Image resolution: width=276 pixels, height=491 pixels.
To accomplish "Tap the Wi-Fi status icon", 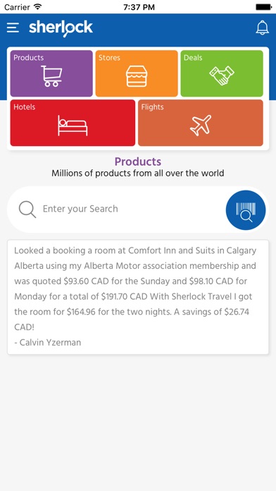I will tap(38, 6).
